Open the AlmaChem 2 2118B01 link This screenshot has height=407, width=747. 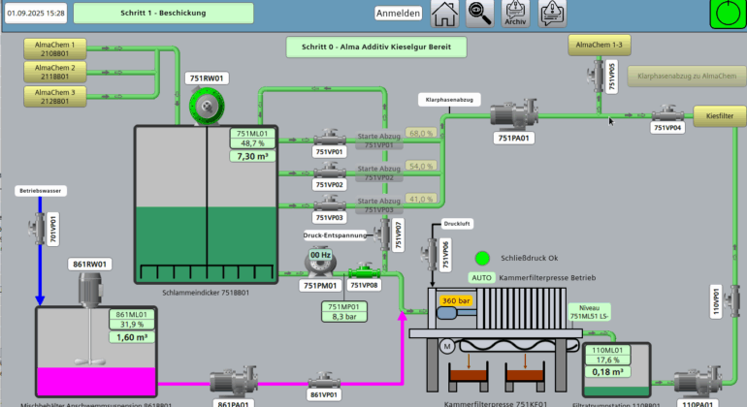(x=54, y=73)
